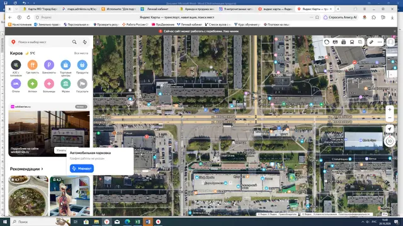Go back with browser back arrow

click(10, 18)
